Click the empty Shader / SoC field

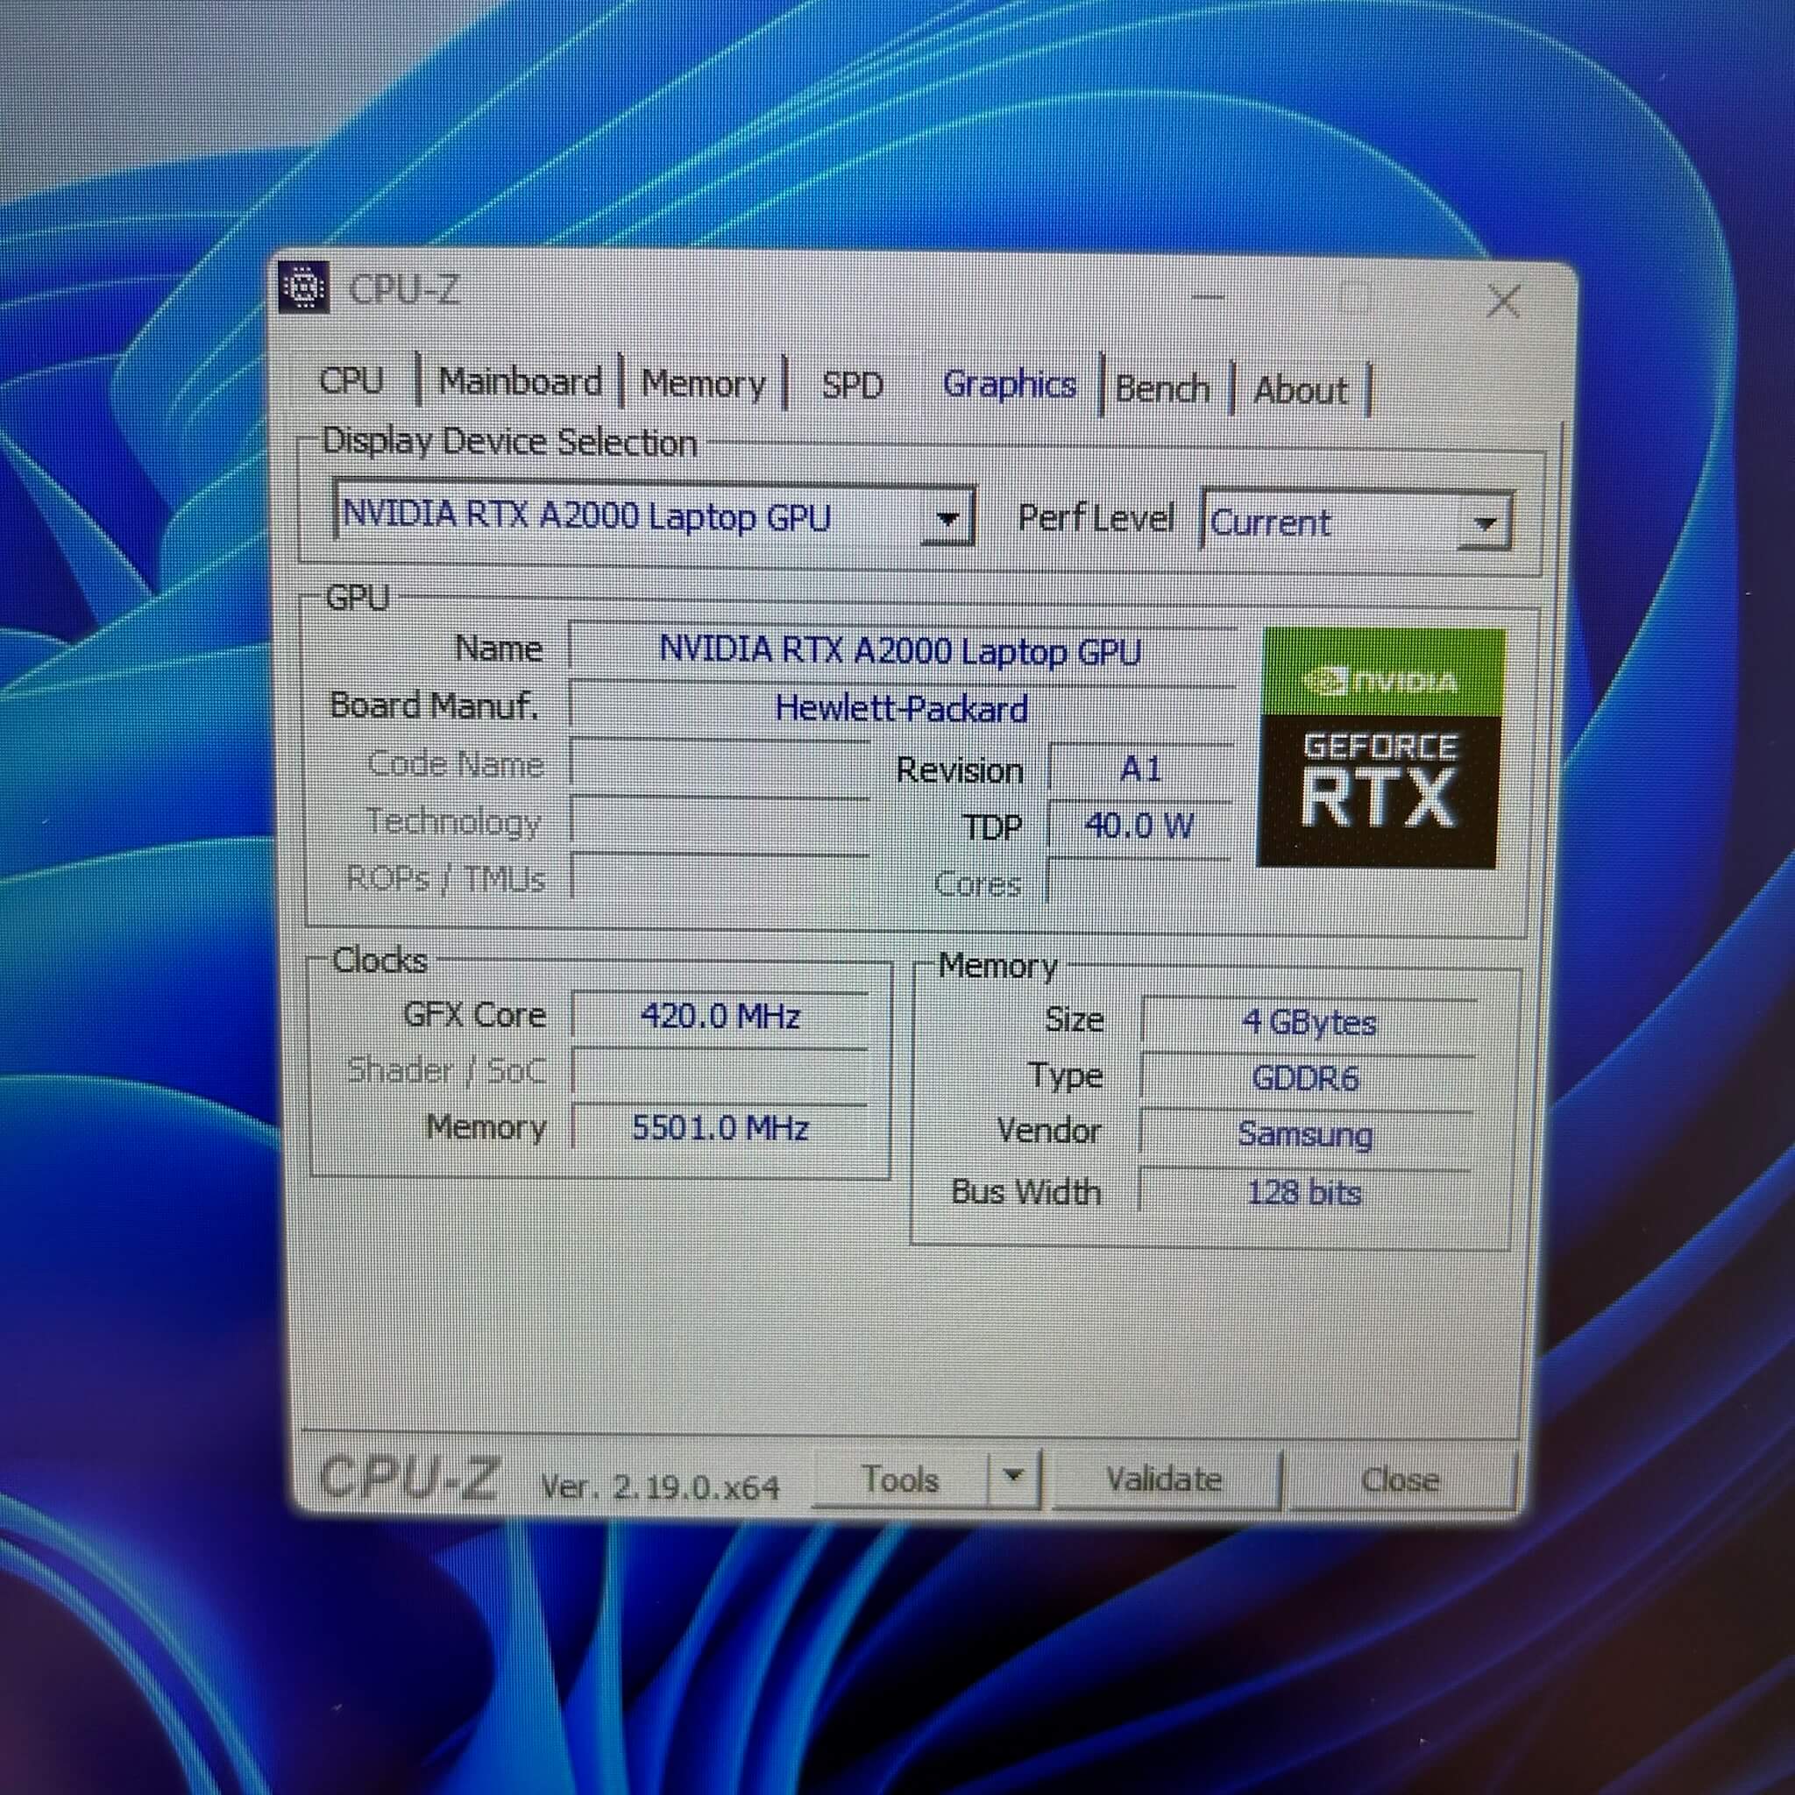[720, 1072]
